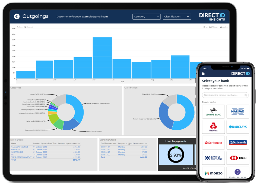Click the Sep bar in outgoings chart

180,67
